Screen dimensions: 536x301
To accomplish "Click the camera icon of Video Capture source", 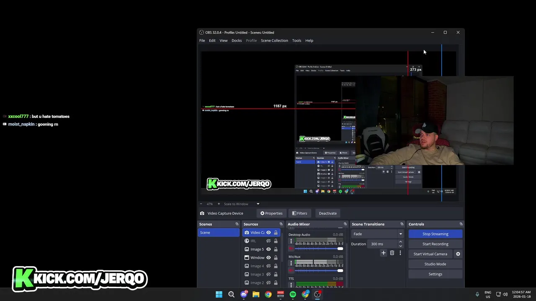I will pyautogui.click(x=247, y=232).
